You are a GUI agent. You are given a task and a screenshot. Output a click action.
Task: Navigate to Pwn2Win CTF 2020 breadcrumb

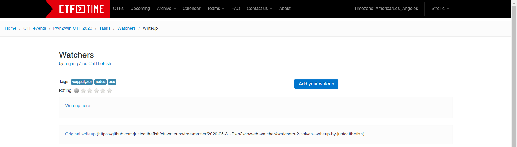click(72, 28)
